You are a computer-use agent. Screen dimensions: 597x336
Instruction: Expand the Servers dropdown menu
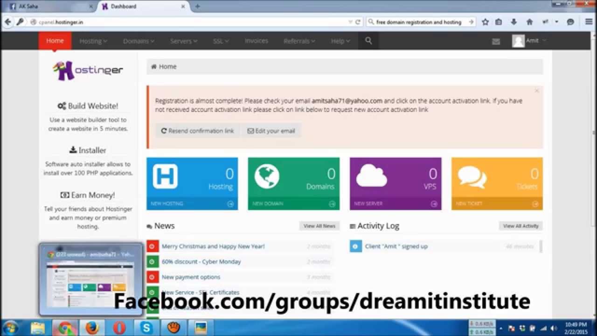pos(184,41)
